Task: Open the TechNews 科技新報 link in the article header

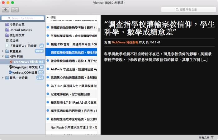Action: 125,42
